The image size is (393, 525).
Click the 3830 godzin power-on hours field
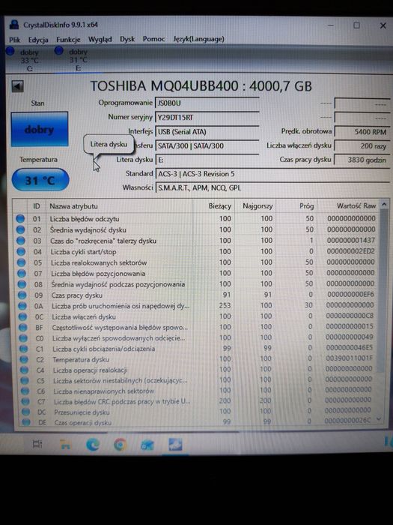[x=362, y=160]
